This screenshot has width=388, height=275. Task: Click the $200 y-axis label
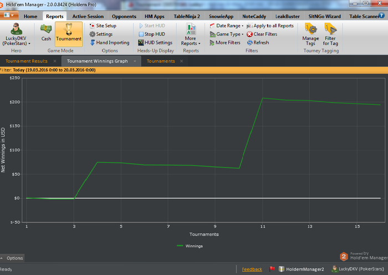(15, 102)
